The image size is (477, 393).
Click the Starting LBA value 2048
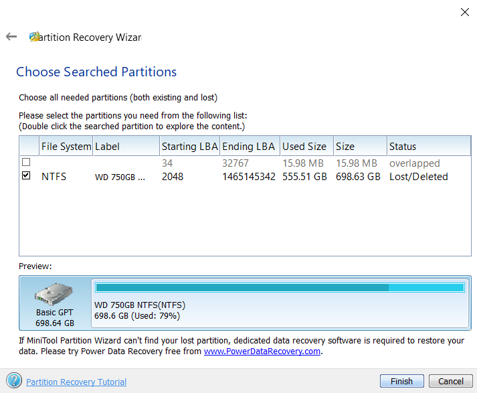coord(173,177)
